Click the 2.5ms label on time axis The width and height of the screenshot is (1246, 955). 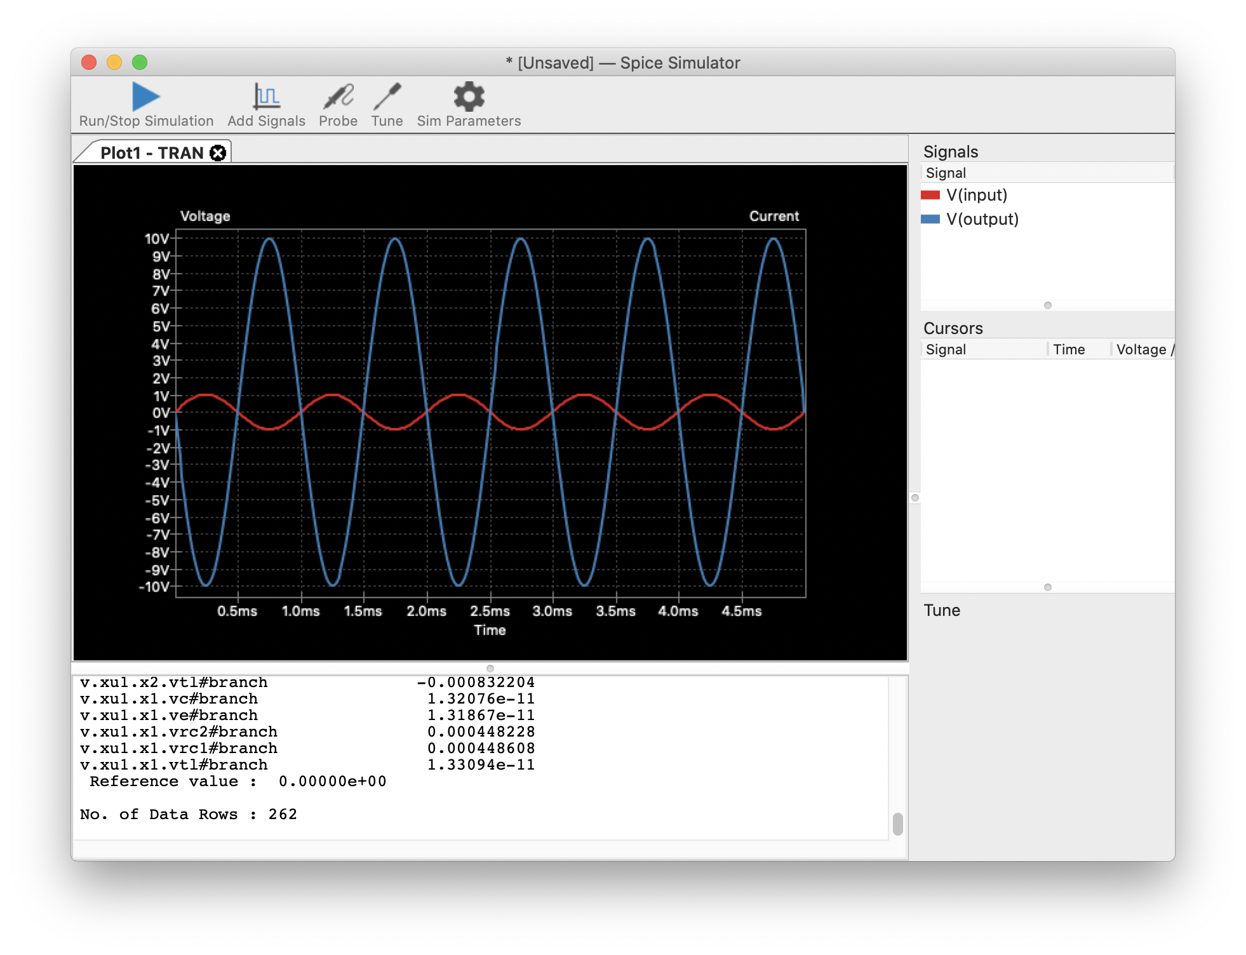(x=490, y=611)
